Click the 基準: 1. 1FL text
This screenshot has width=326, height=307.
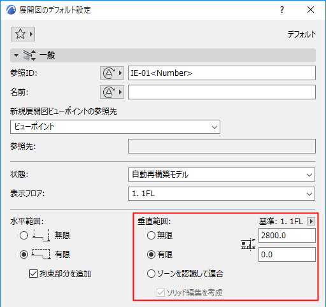(281, 222)
